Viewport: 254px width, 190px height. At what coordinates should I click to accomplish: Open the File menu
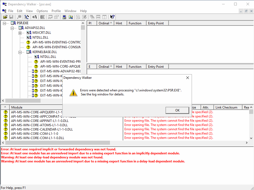pos(11,11)
